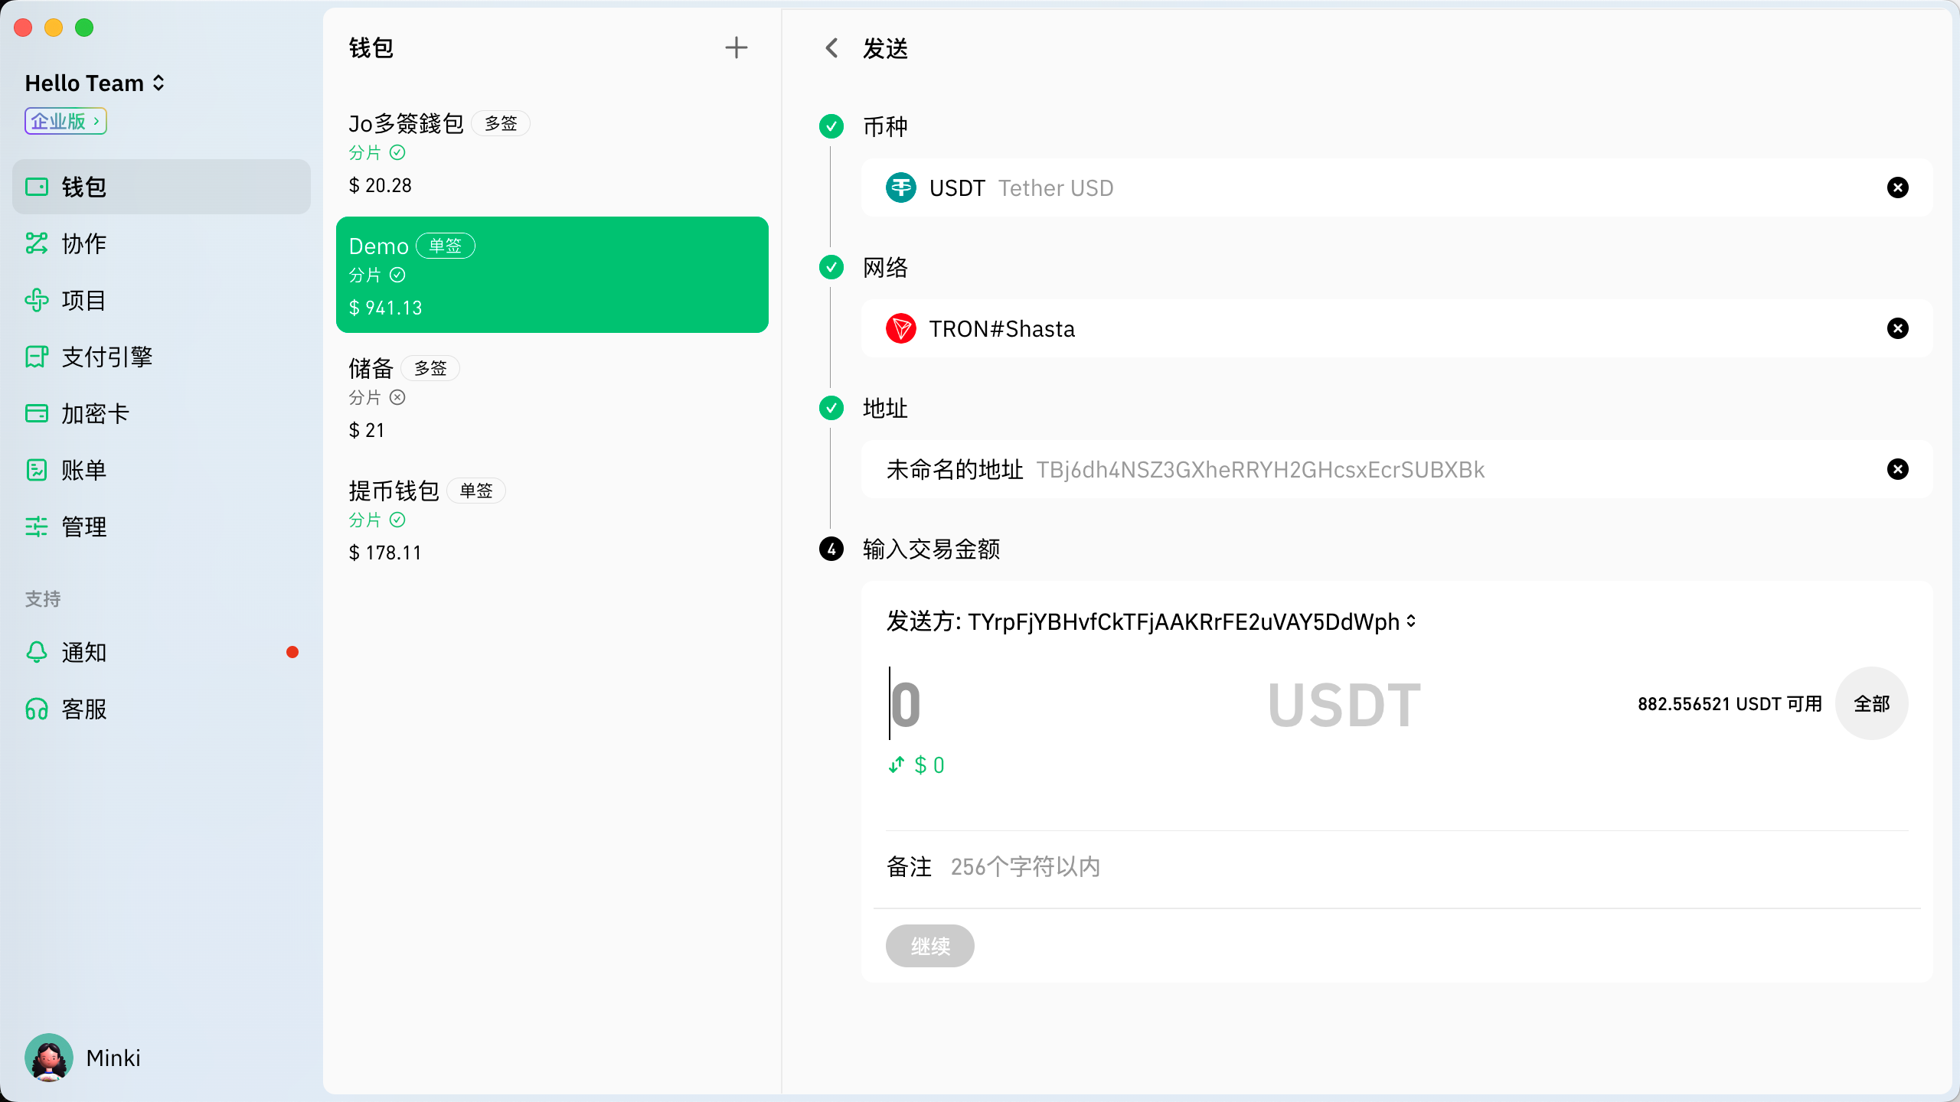Open 客服 headset support
The width and height of the screenshot is (1960, 1102).
pyautogui.click(x=37, y=709)
